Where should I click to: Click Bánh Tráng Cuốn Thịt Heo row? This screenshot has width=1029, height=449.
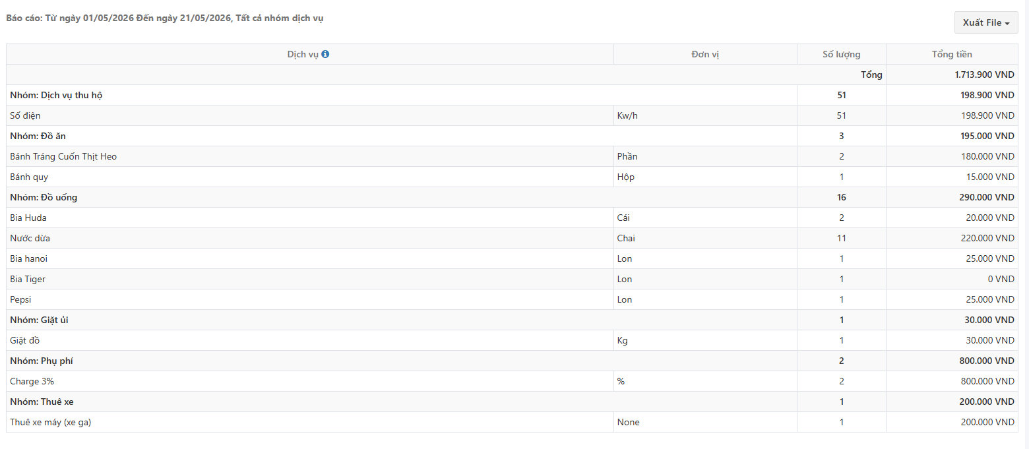tap(513, 156)
